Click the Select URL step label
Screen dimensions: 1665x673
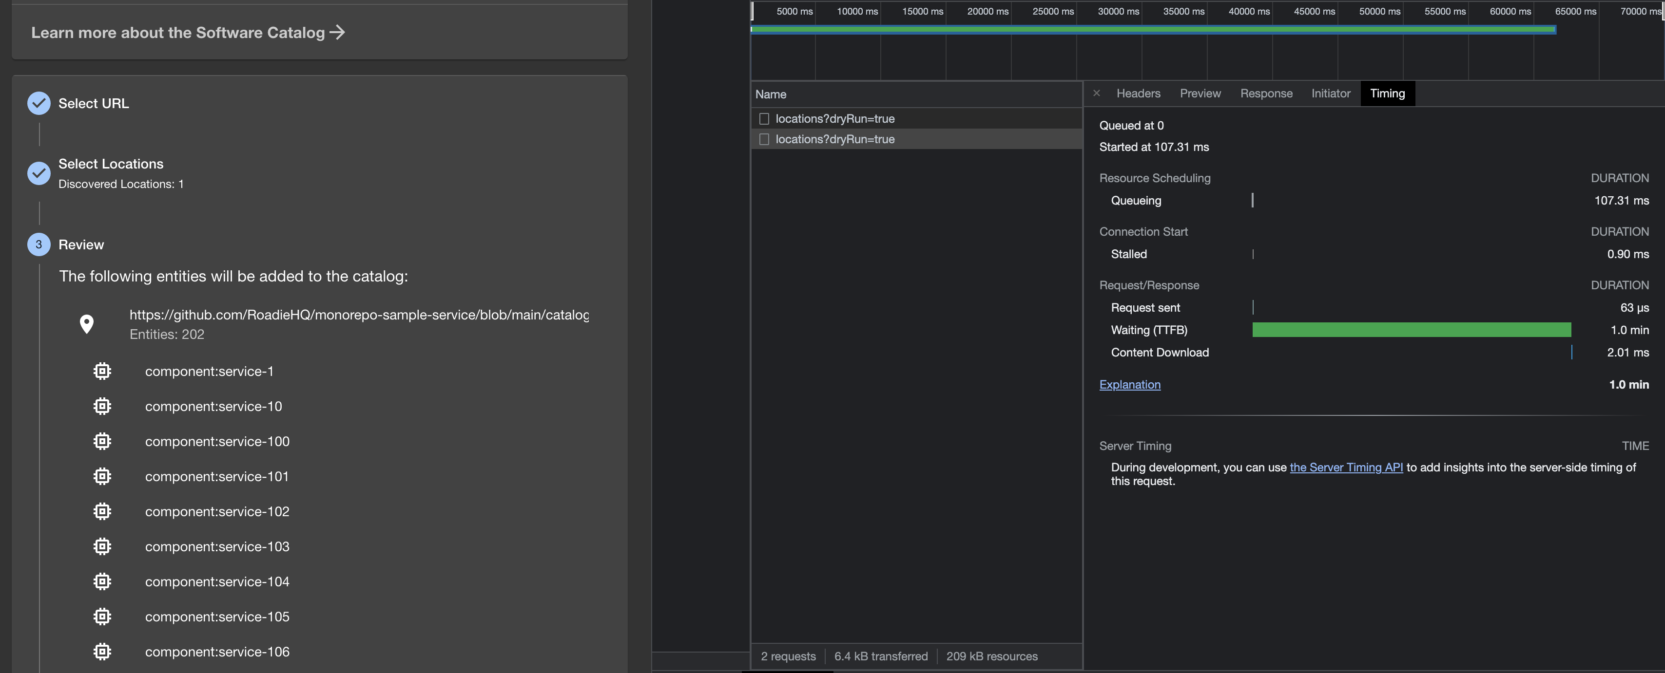[x=94, y=103]
